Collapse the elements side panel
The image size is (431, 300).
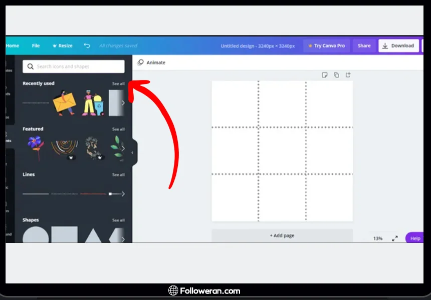point(132,152)
